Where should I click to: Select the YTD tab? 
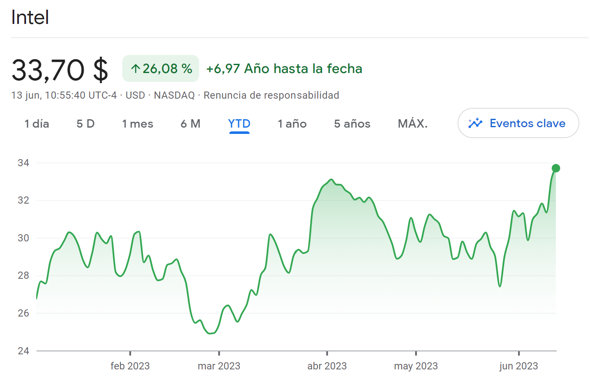pyautogui.click(x=239, y=124)
